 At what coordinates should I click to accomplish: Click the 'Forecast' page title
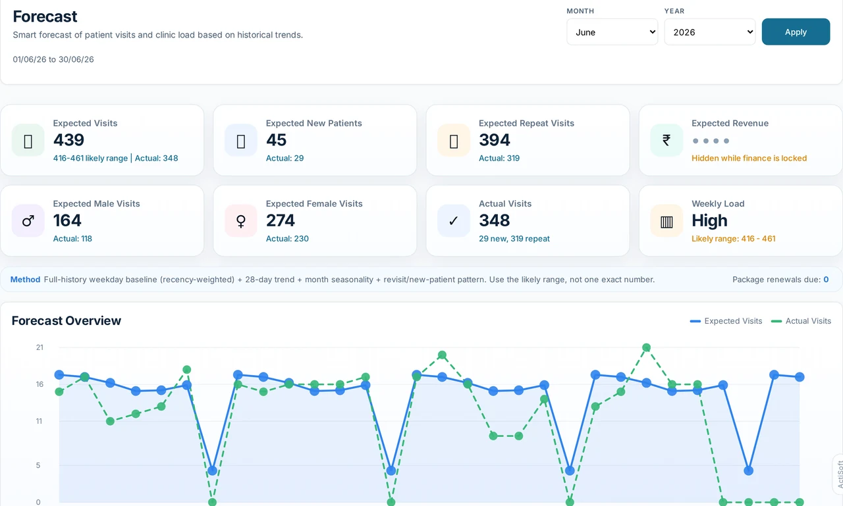coord(45,16)
